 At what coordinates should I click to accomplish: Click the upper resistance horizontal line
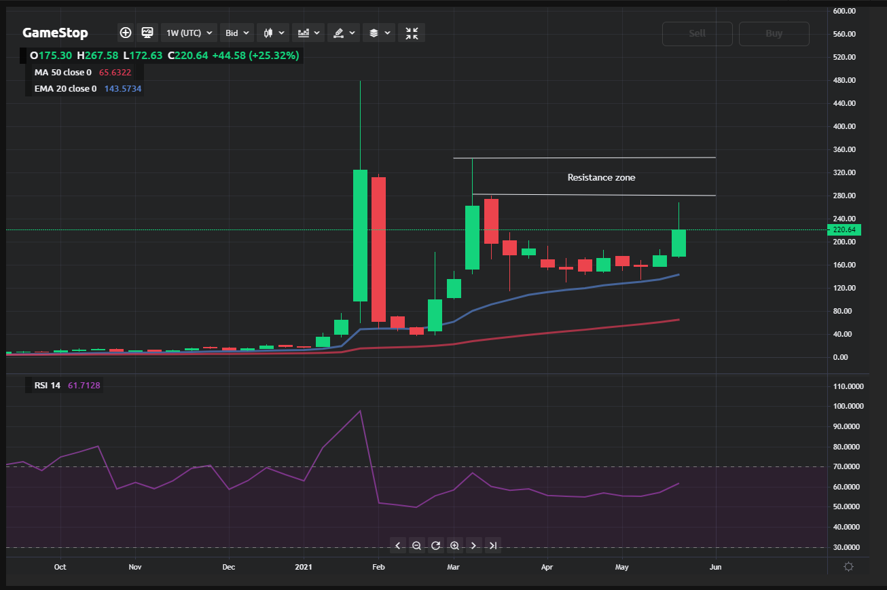pos(584,158)
